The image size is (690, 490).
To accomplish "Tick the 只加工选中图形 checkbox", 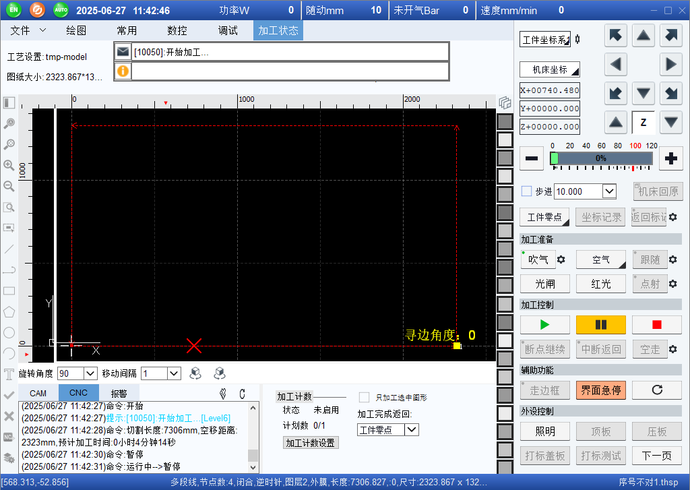I will (x=364, y=398).
